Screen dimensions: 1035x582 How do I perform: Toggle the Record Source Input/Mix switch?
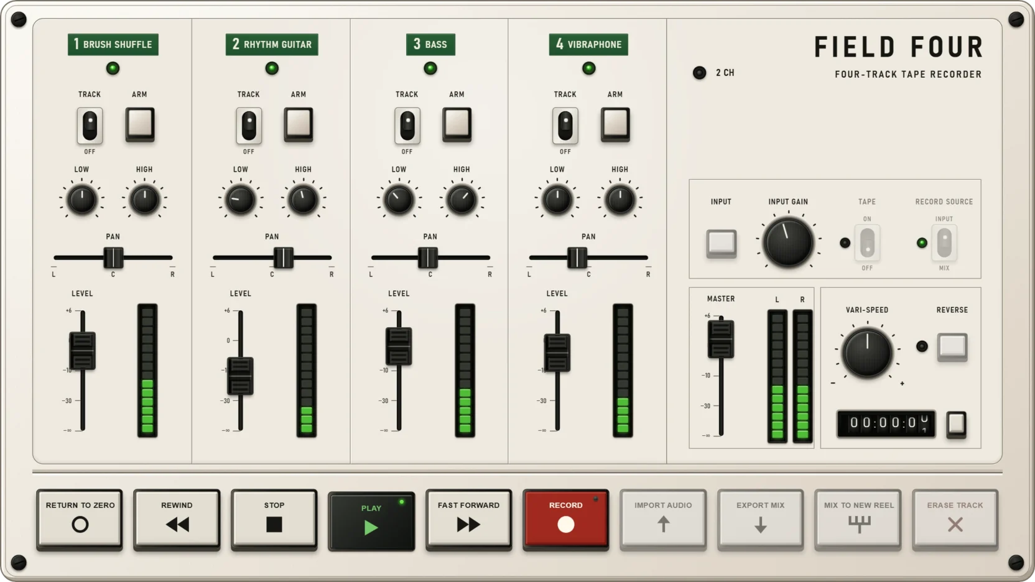point(944,243)
